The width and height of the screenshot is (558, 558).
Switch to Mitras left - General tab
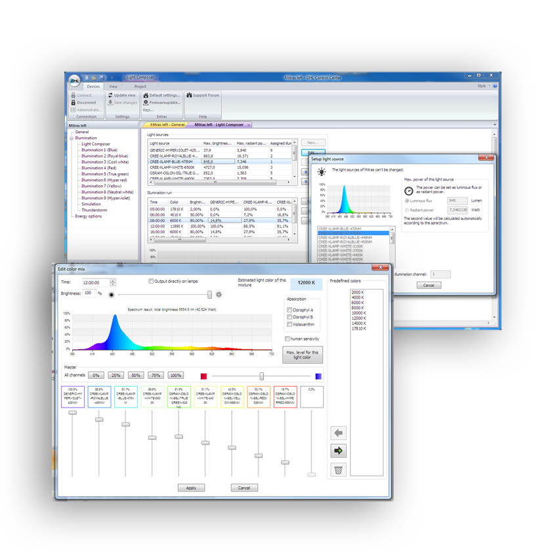pos(167,125)
